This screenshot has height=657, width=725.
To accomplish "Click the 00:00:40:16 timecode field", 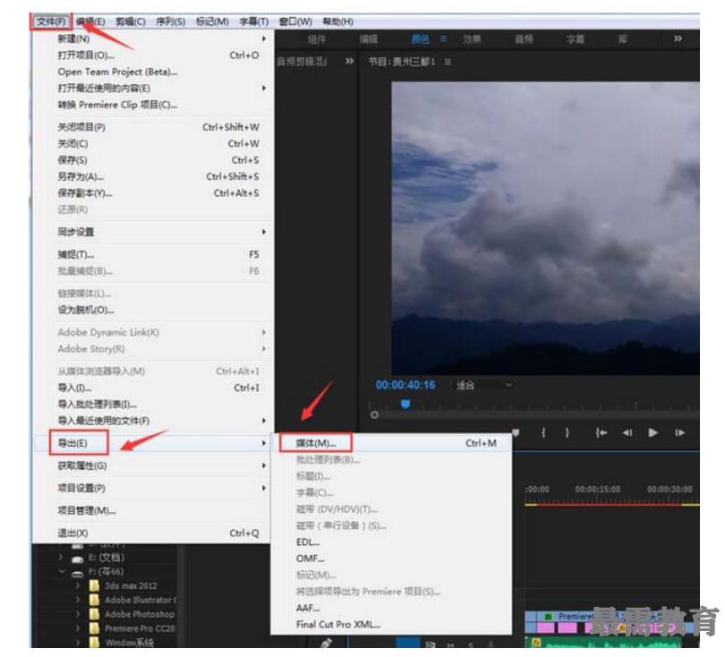I will 405,385.
